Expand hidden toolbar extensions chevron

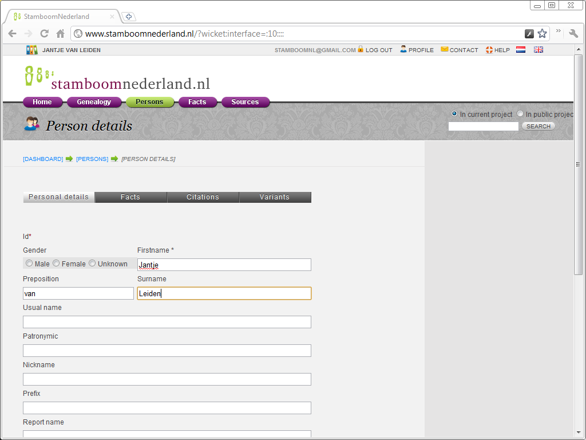559,31
